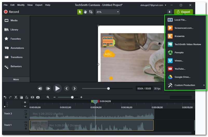Select the Crop tool
Viewport: 208px width, 137px height.
pos(91,12)
